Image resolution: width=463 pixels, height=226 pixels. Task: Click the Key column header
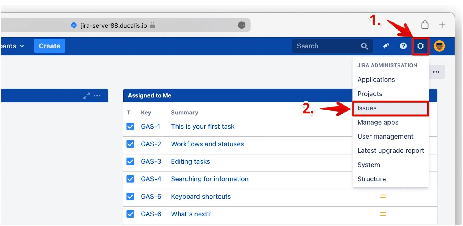point(146,112)
